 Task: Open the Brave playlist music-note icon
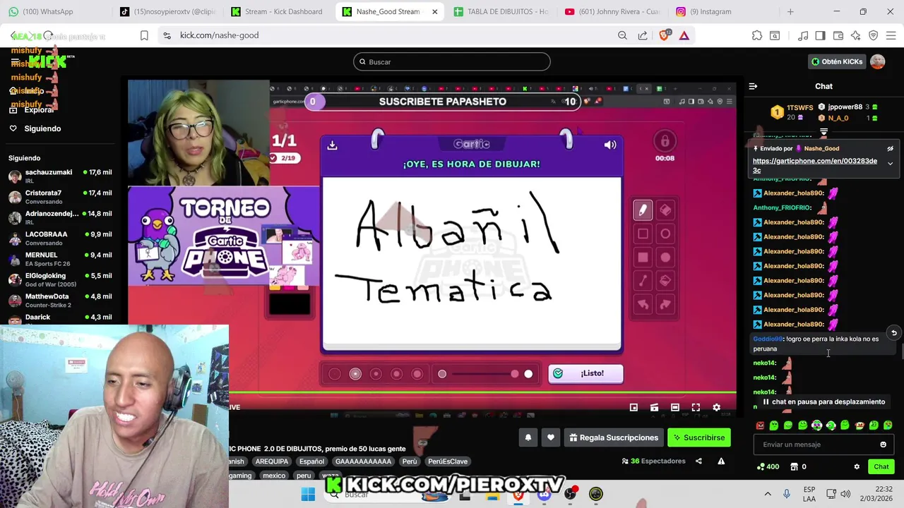coord(803,35)
